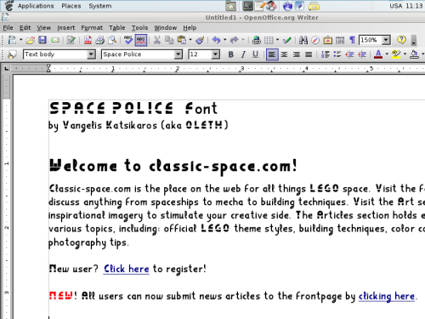Image resolution: width=425 pixels, height=319 pixels.
Task: Click the Copy icon
Action: click(x=169, y=40)
